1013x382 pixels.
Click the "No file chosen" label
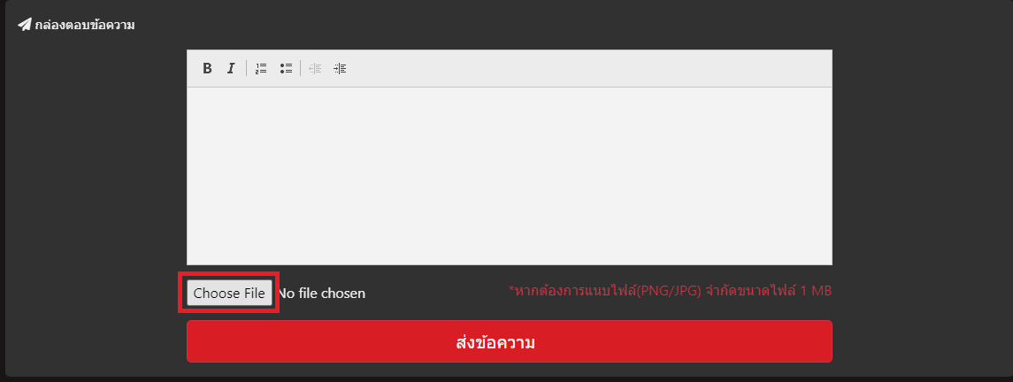tap(322, 294)
